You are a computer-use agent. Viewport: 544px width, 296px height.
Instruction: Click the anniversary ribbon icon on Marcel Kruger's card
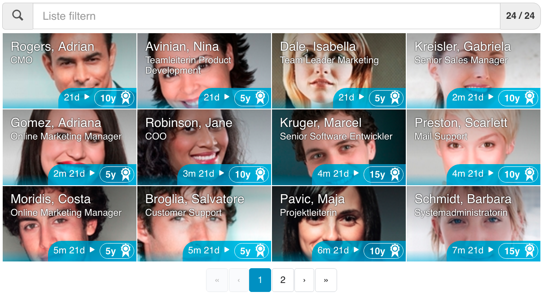coord(395,174)
